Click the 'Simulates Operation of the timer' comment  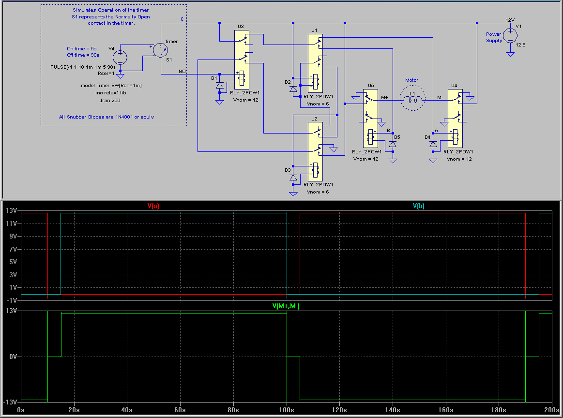pyautogui.click(x=110, y=10)
